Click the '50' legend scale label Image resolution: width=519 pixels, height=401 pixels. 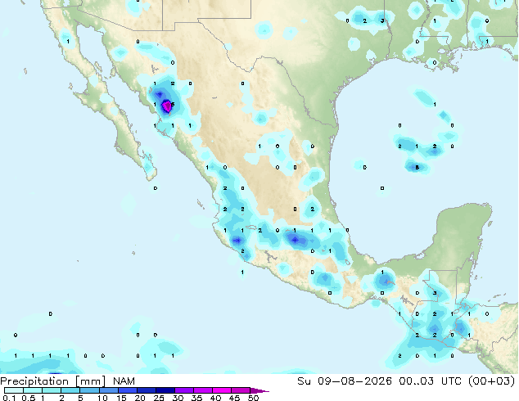pyautogui.click(x=254, y=398)
